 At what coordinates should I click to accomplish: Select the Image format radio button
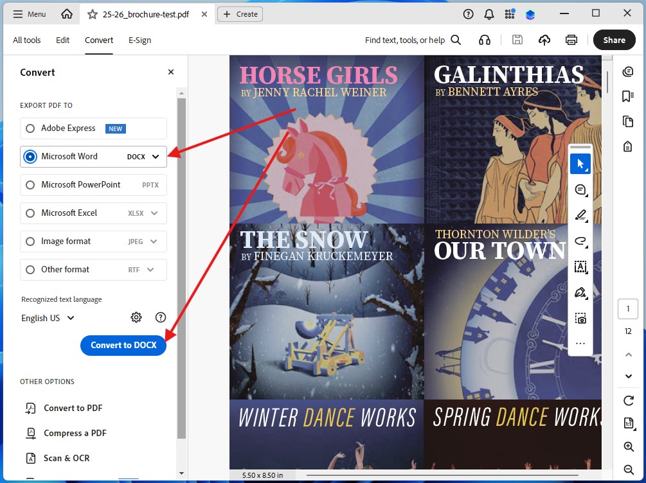pyautogui.click(x=30, y=241)
